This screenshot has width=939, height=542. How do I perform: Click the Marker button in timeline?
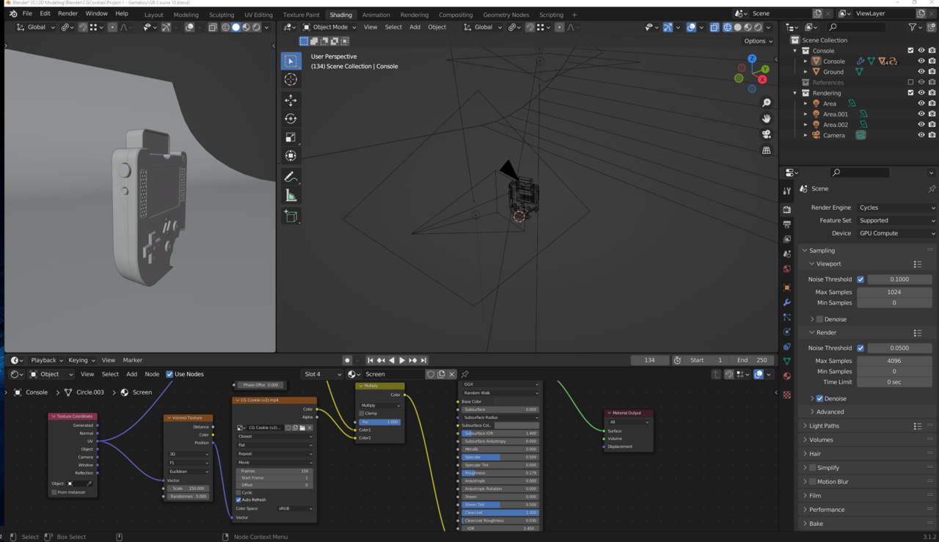133,360
